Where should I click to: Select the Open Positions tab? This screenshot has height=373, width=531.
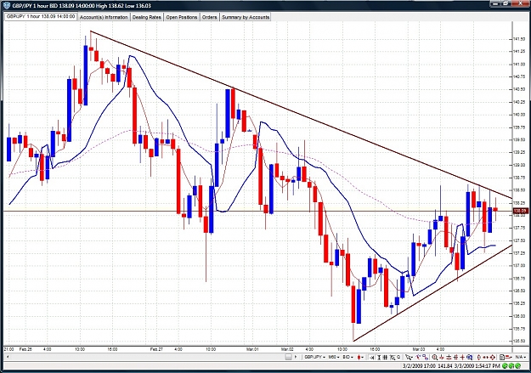(x=182, y=17)
